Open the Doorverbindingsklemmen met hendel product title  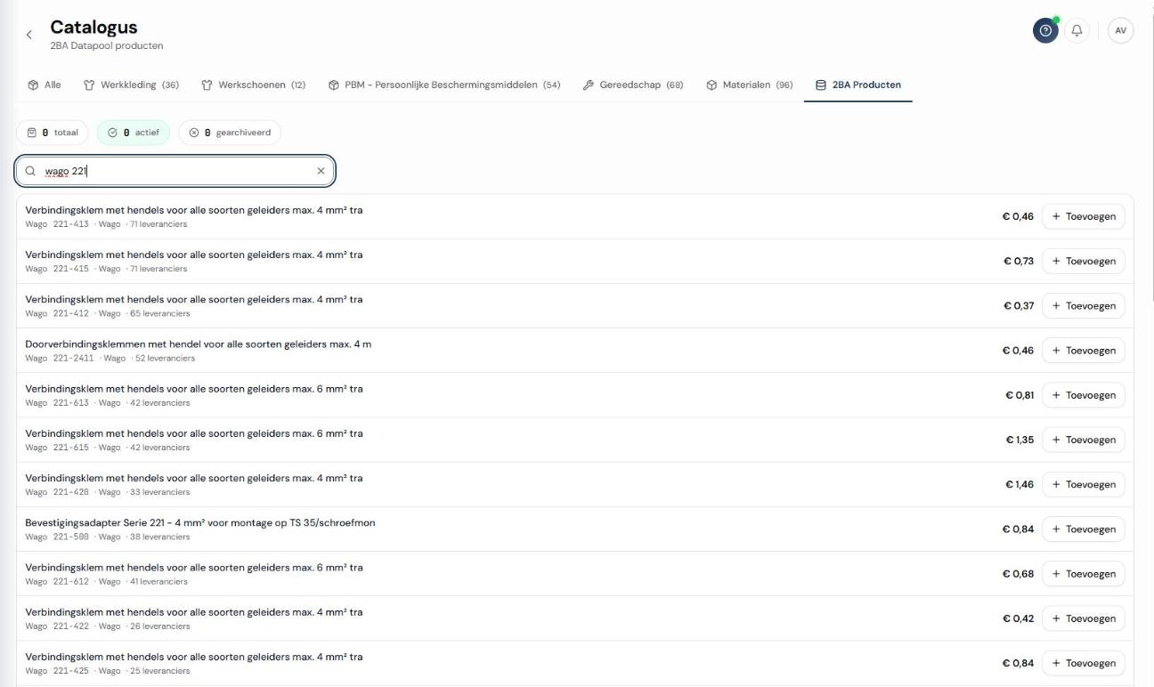(198, 343)
